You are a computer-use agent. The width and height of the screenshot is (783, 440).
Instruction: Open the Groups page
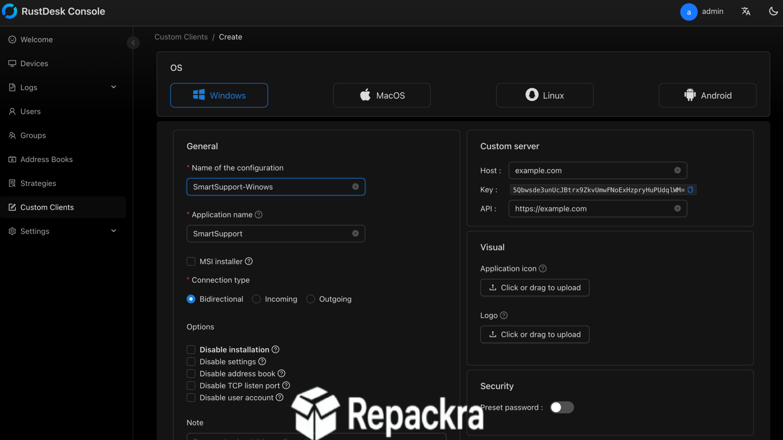[63, 136]
